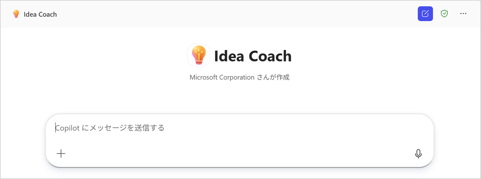Show verification details via shield badge
481x179 pixels.
pyautogui.click(x=444, y=14)
